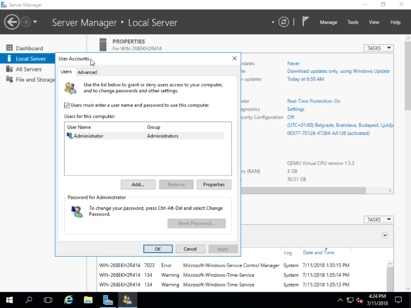Switch to the Users tab
Image resolution: width=411 pixels, height=308 pixels.
coord(66,72)
